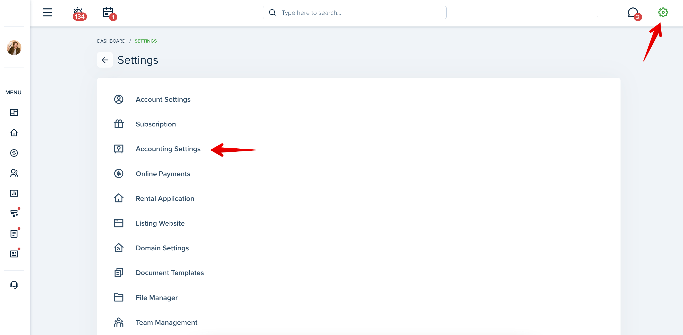Click the Listing Website window icon
This screenshot has width=683, height=335.
(x=119, y=223)
